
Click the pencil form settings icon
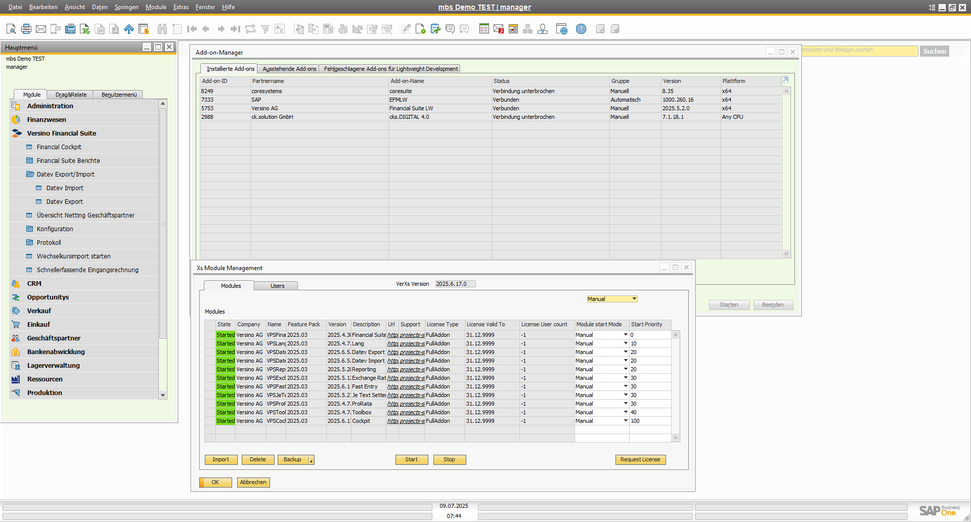point(406,29)
